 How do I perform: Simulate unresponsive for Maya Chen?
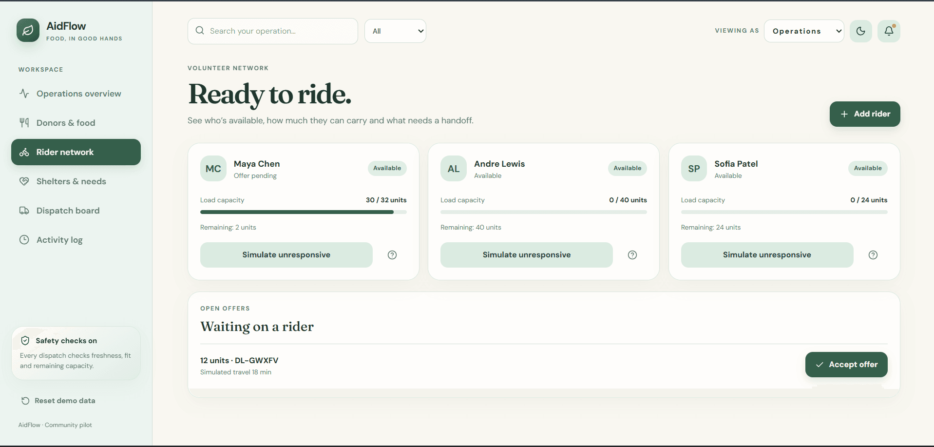coord(286,255)
